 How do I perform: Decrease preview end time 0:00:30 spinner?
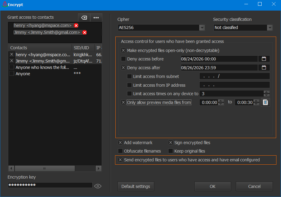tap(256, 104)
